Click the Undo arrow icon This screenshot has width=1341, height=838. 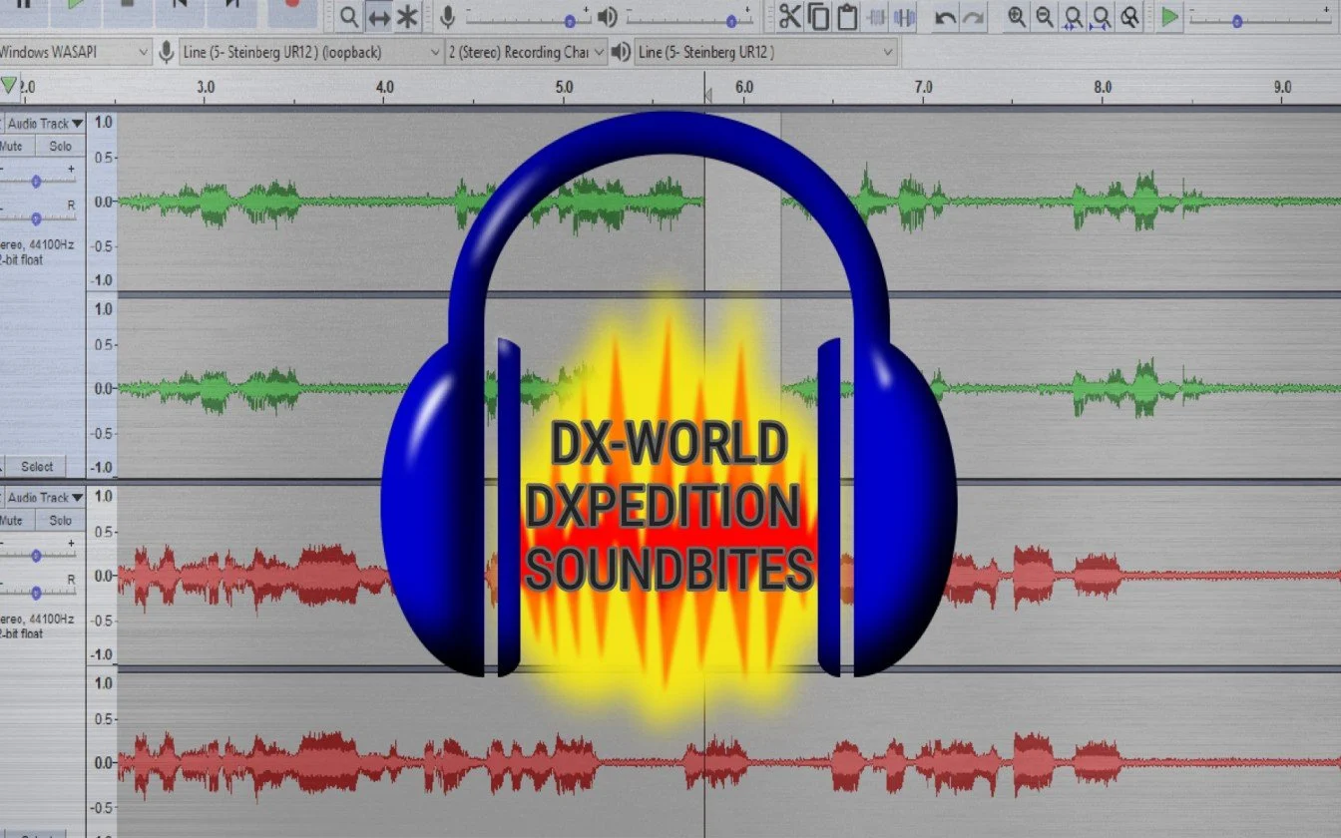click(945, 17)
